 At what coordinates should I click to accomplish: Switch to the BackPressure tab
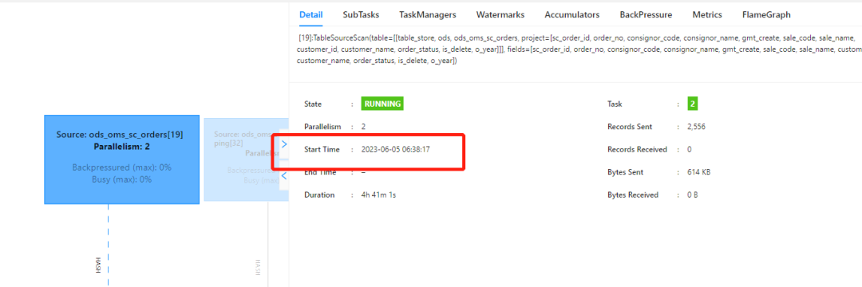(646, 15)
